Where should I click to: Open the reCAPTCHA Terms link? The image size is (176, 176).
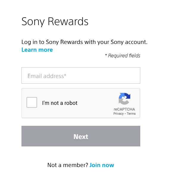coord(131,114)
